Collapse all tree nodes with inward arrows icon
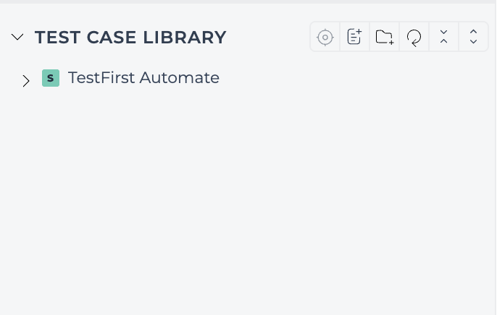This screenshot has height=315, width=497. pyautogui.click(x=443, y=37)
